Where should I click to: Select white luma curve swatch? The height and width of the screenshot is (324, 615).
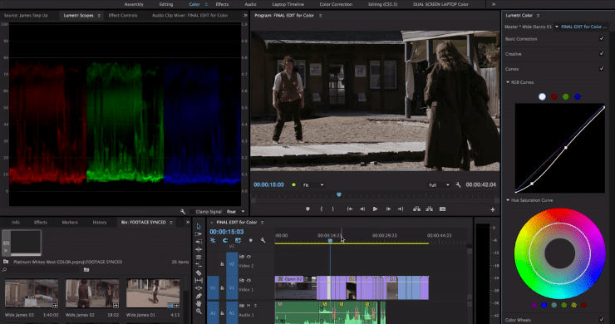coord(542,96)
